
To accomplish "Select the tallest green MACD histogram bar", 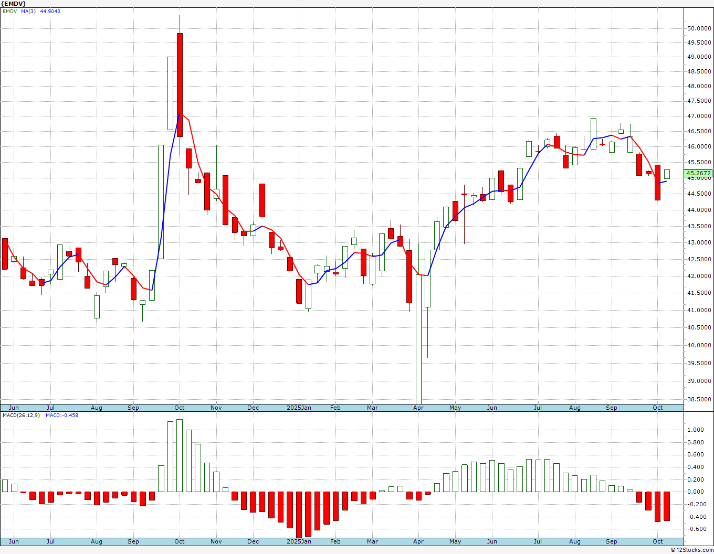I will point(180,455).
